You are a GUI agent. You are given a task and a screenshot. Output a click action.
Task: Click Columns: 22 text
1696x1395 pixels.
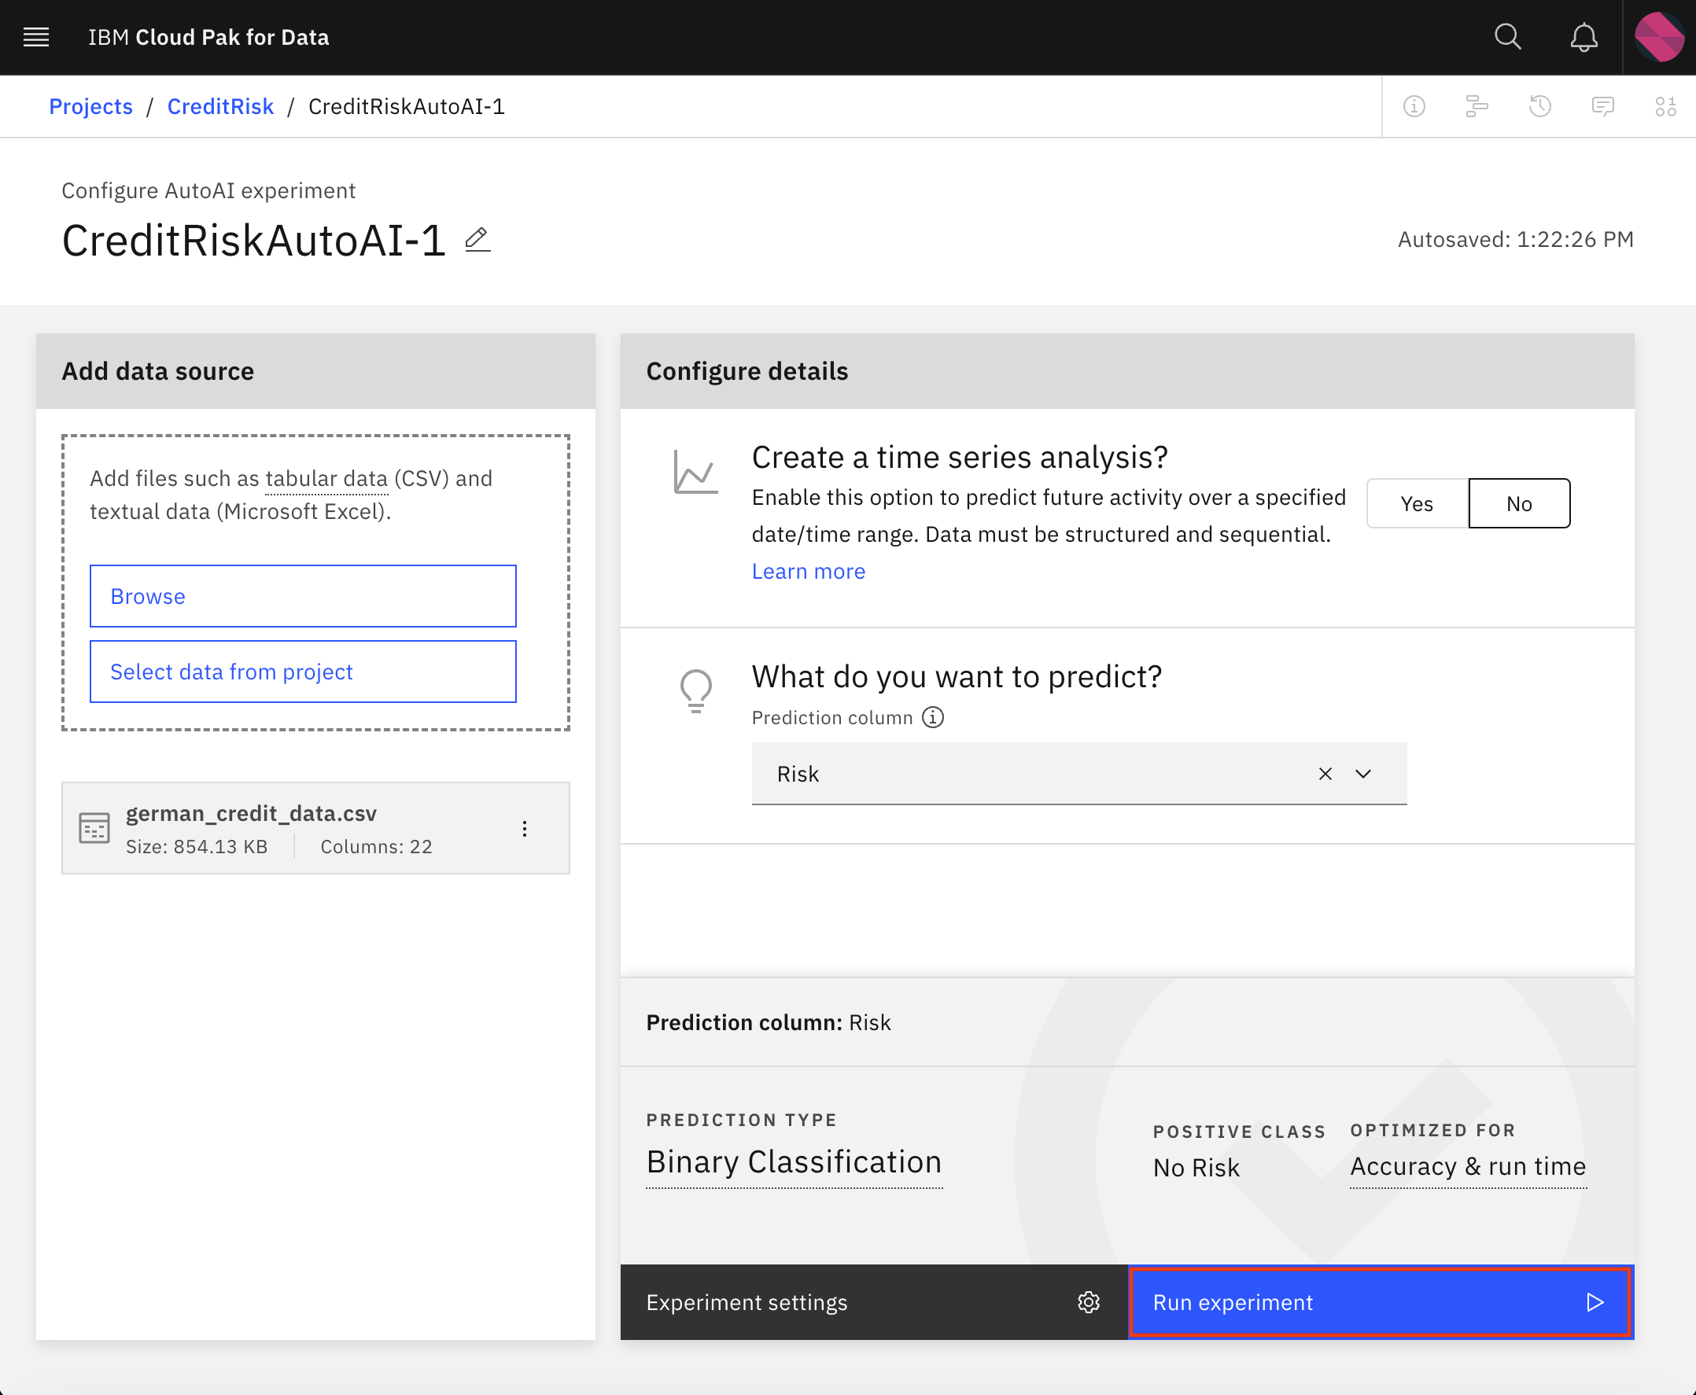tap(376, 846)
